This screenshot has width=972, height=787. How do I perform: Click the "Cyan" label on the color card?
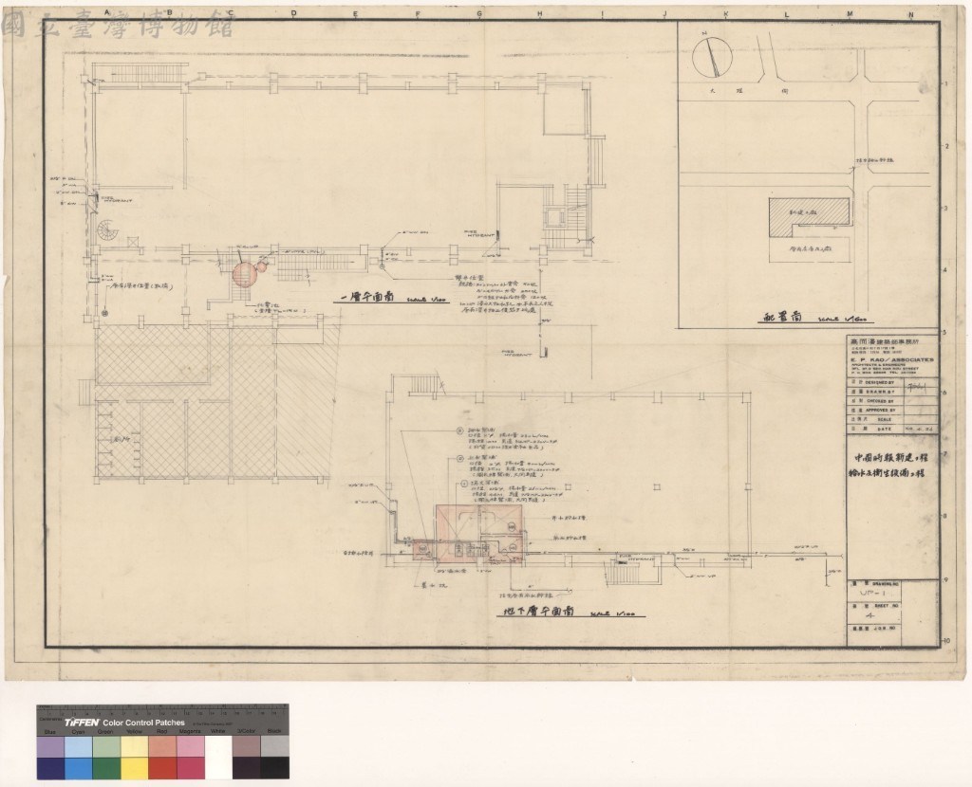(x=79, y=731)
